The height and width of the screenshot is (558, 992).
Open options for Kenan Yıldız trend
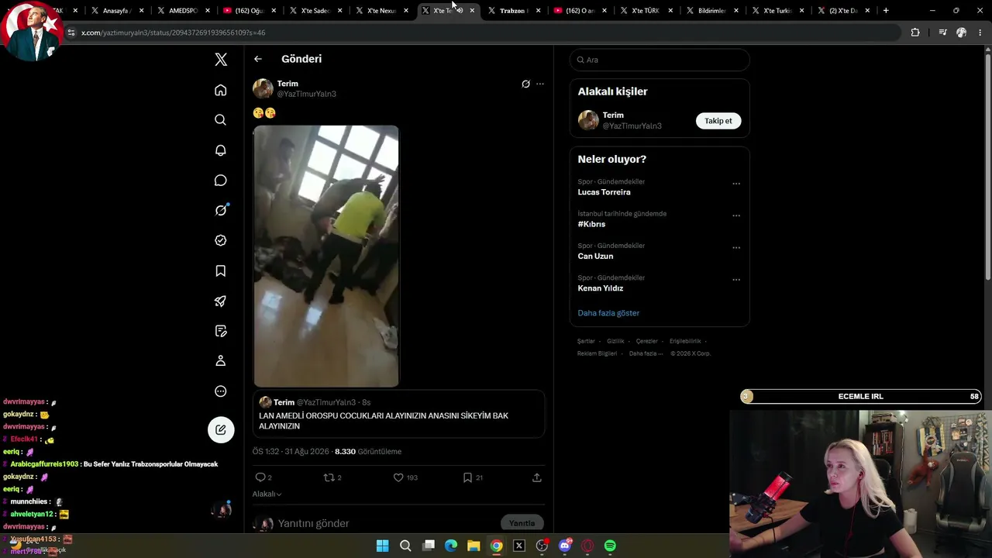pyautogui.click(x=736, y=280)
